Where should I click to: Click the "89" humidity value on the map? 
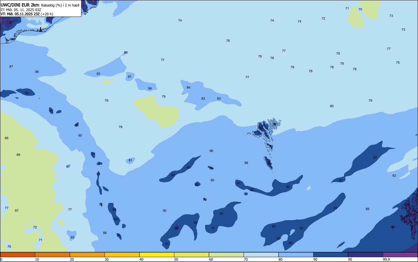367,209
